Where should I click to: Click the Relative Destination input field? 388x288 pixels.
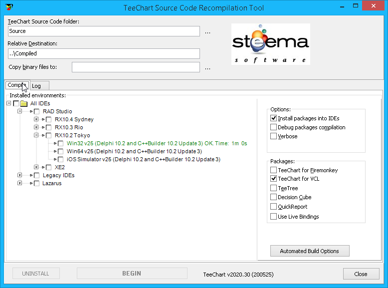104,53
